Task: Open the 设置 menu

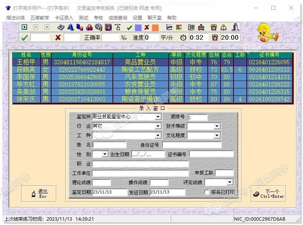Action: tap(137, 18)
